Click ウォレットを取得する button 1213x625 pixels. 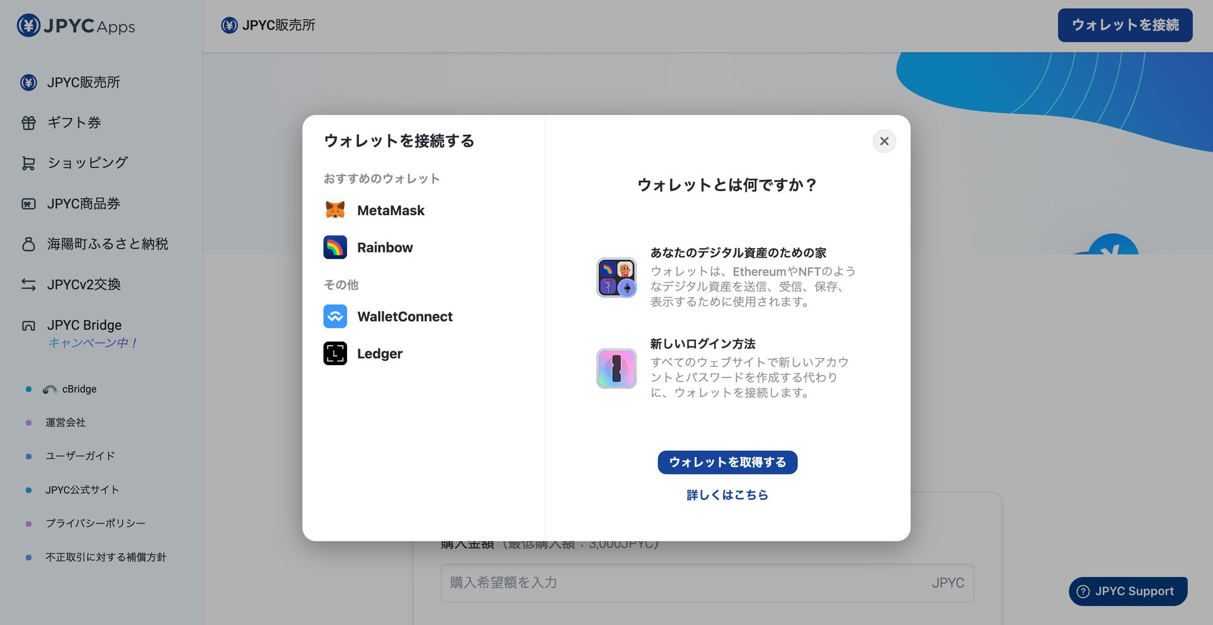[x=727, y=462]
